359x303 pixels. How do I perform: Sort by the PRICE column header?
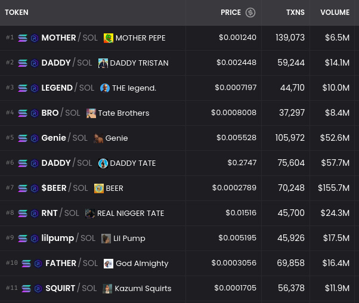click(231, 13)
